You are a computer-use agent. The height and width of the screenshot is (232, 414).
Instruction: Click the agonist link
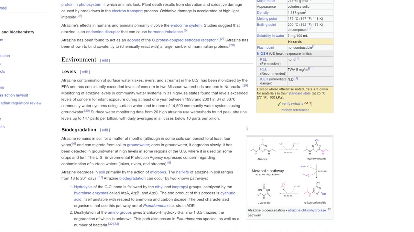click(133, 40)
